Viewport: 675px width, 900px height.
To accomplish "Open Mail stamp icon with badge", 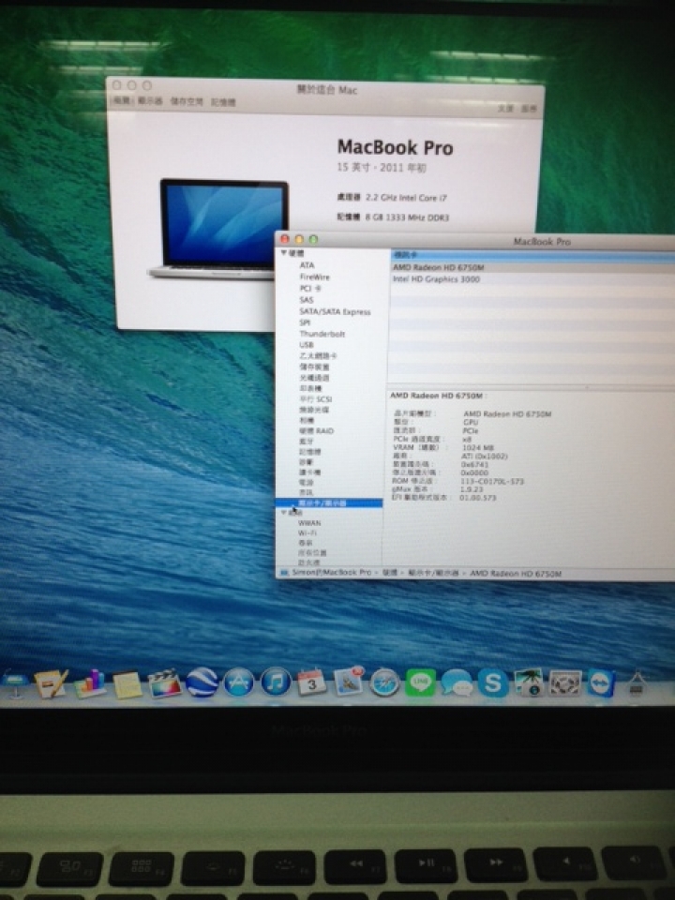I will tap(349, 682).
